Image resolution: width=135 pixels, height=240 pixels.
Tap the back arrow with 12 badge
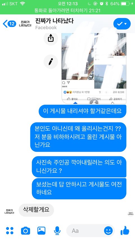pos(10,24)
